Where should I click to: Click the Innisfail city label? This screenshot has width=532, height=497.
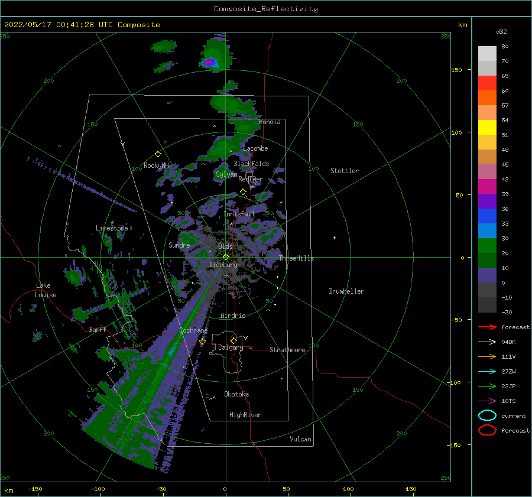(239, 214)
